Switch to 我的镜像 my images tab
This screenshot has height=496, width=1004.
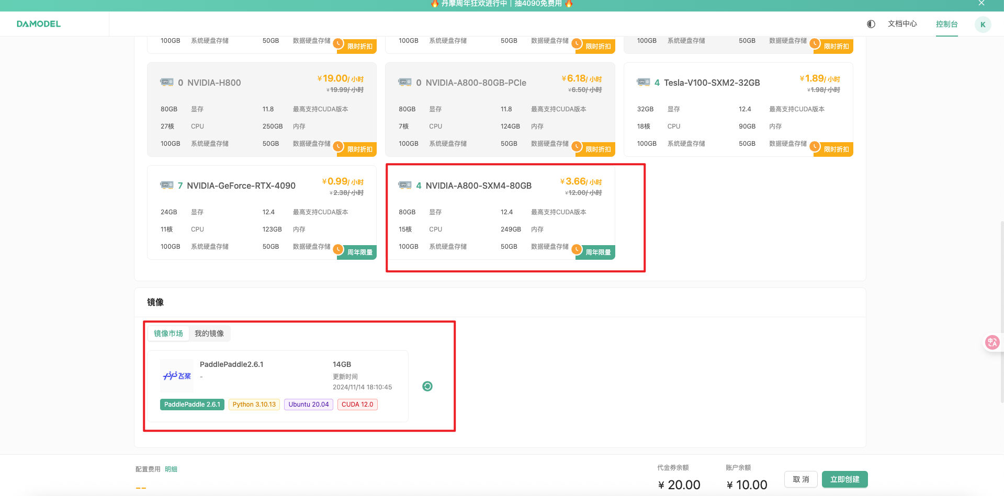pyautogui.click(x=209, y=333)
